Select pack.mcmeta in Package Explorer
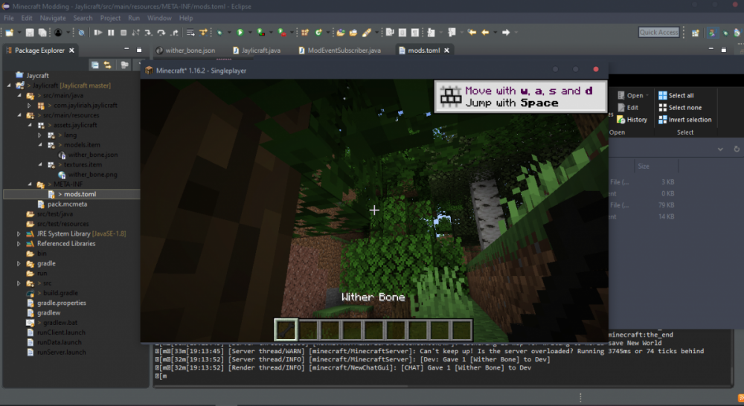 coord(62,204)
